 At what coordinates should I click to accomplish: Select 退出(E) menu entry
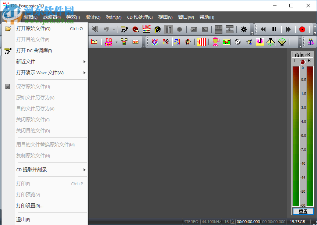pos(45,220)
